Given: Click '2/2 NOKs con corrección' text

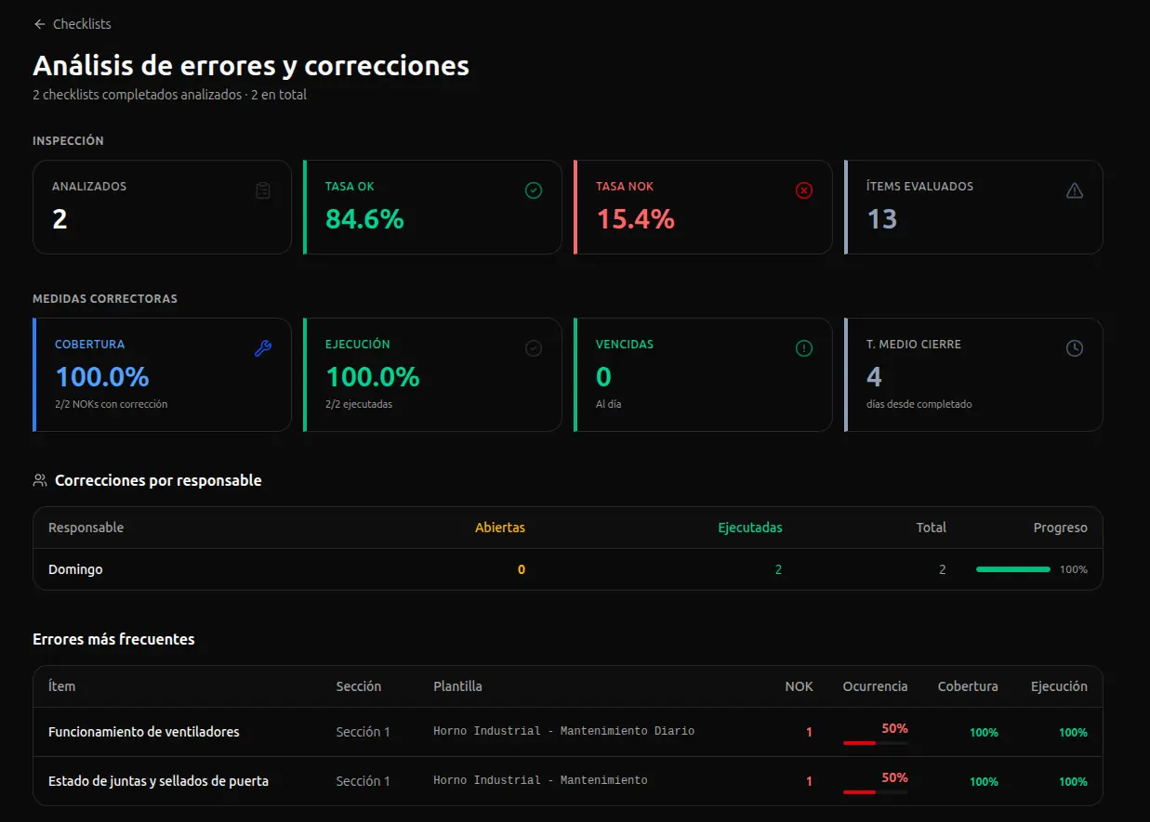Looking at the screenshot, I should click(112, 404).
